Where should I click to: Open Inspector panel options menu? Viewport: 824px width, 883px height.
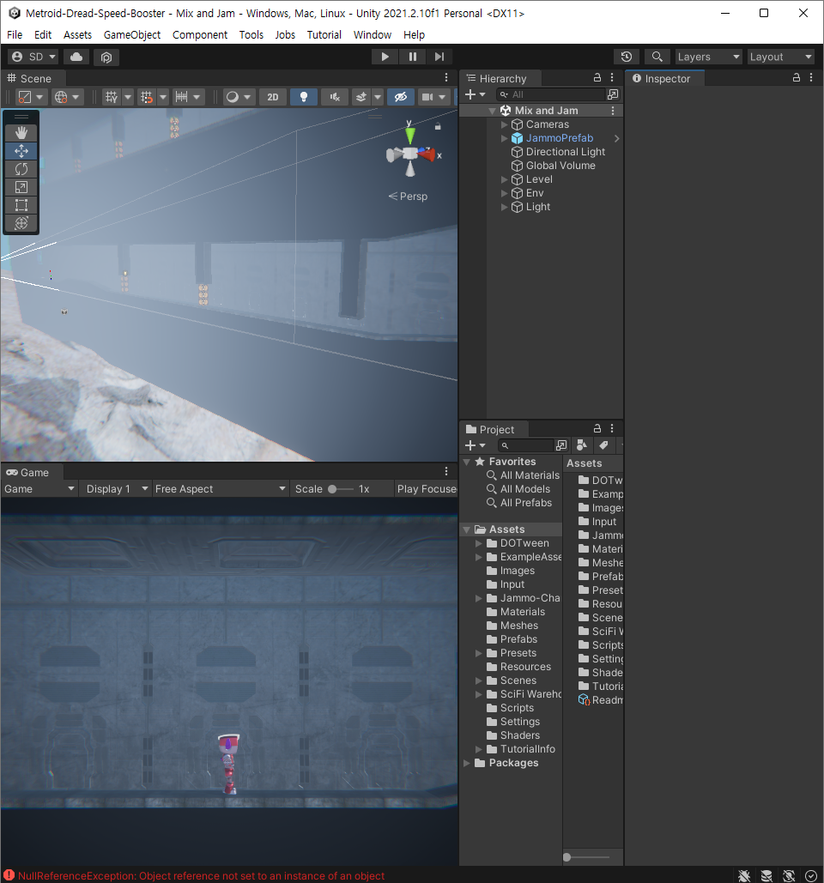click(x=811, y=78)
